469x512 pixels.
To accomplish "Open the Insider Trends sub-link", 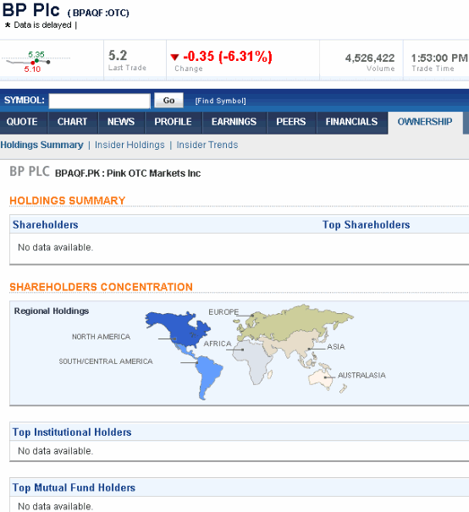I will [207, 145].
